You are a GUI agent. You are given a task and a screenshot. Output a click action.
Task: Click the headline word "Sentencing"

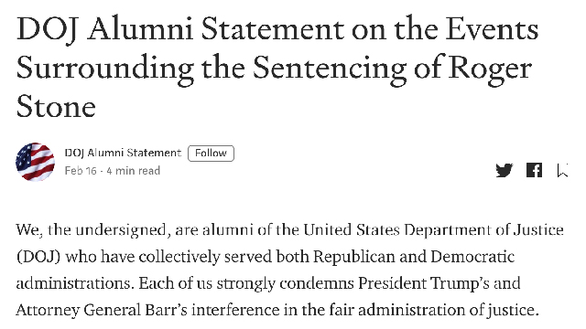pos(330,69)
